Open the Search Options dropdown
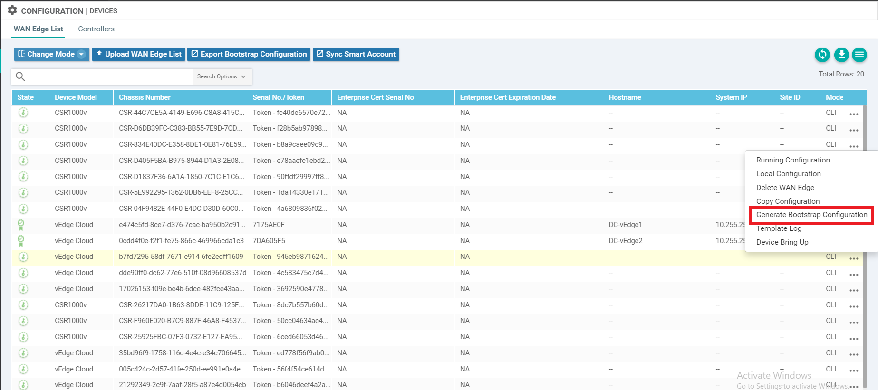878x390 pixels. coord(222,76)
